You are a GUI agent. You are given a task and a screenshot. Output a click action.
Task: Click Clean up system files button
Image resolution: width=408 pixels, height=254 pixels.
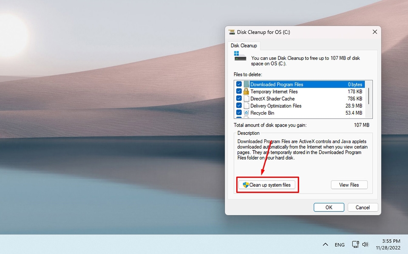point(267,185)
